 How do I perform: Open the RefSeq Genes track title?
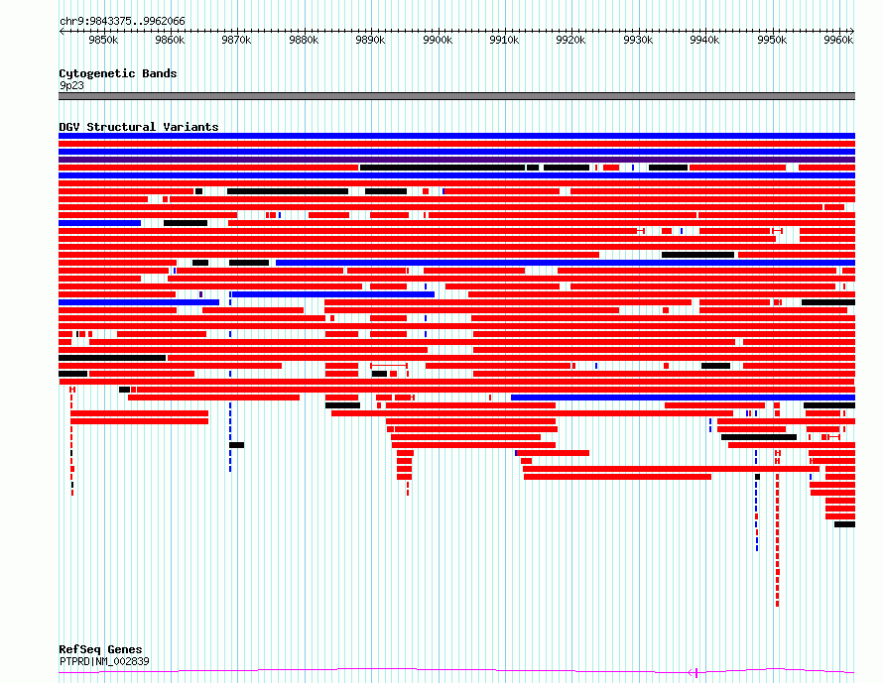click(x=100, y=649)
